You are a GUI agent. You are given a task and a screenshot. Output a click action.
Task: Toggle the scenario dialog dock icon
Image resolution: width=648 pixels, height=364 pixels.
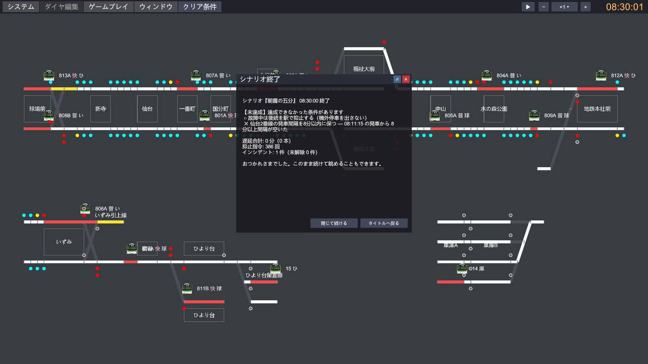tap(397, 79)
